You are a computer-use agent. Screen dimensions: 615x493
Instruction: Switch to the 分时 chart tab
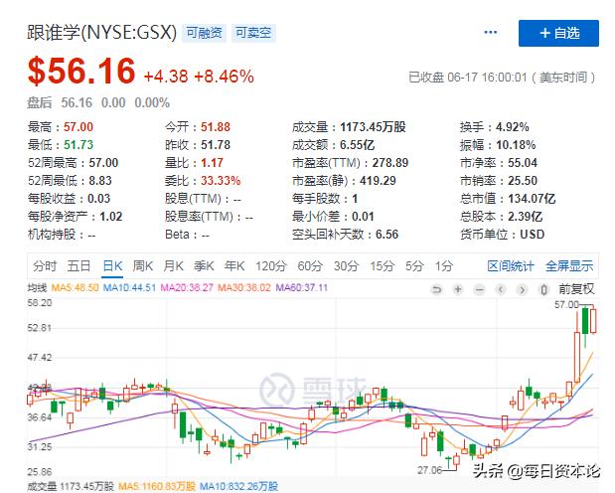[45, 266]
